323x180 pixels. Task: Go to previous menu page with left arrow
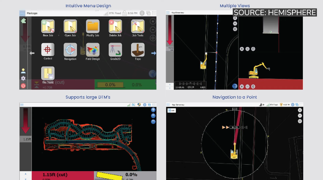[32, 53]
